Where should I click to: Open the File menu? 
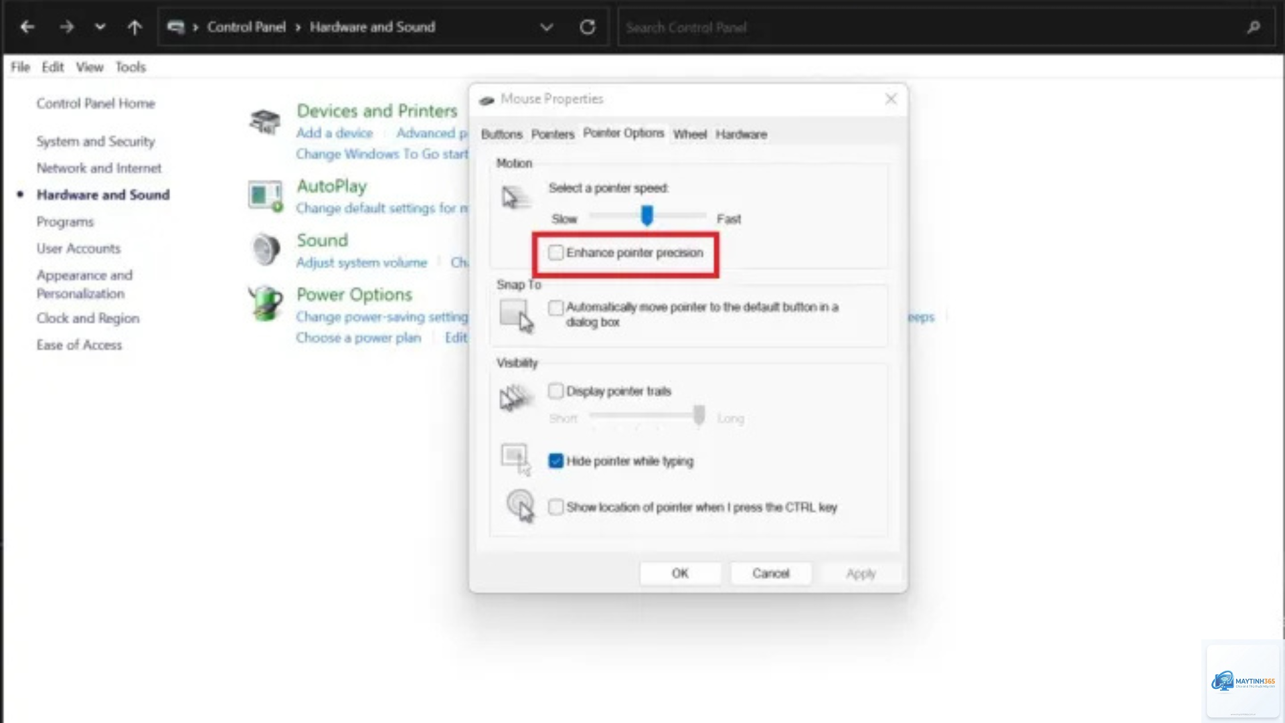coord(21,67)
